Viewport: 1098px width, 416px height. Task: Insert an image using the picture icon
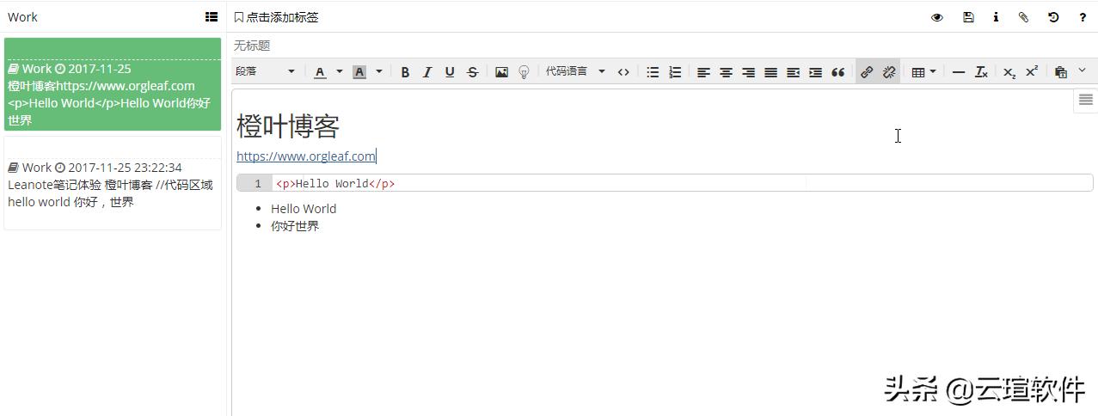(x=501, y=72)
